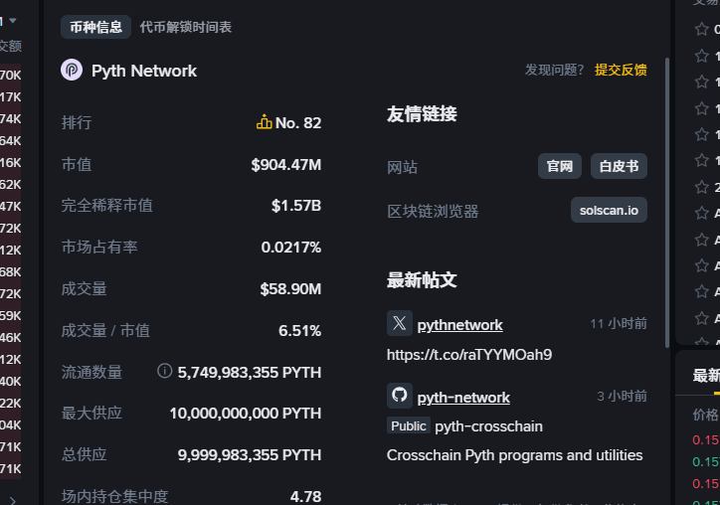The width and height of the screenshot is (720, 505).
Task: Click the 最新帖文 heading
Action: point(422,280)
